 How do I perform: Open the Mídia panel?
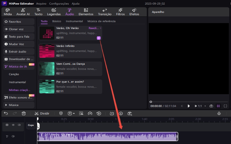pos(8,12)
